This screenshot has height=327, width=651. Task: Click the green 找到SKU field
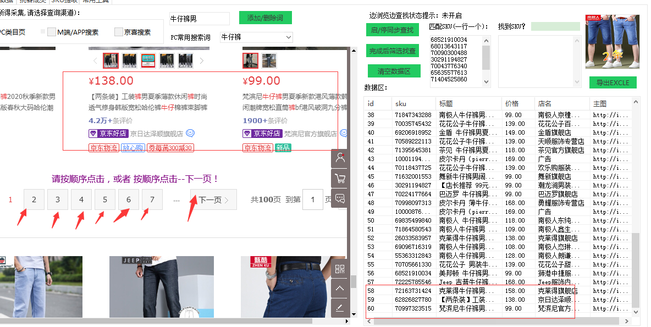[555, 26]
